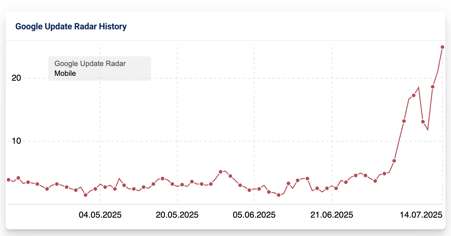The width and height of the screenshot is (451, 236).
Task: Click the lowest data point between 05.06 and 21.06
Action: [279, 195]
